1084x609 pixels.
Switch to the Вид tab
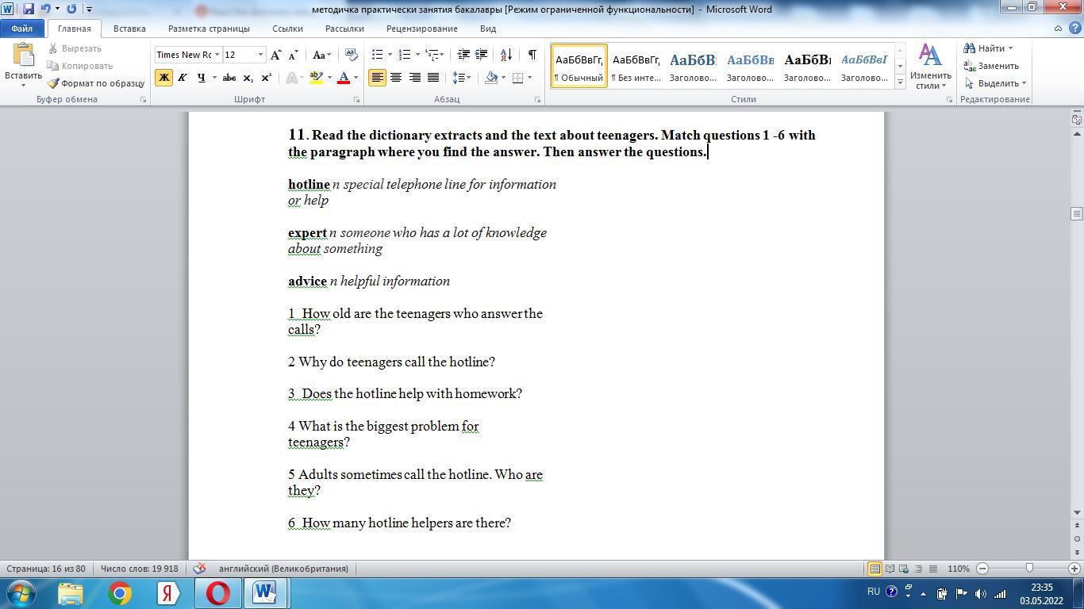coord(488,29)
